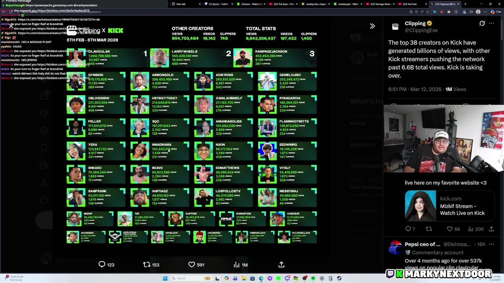This screenshot has width=504, height=283.
Task: Click the @ClippingExe handle
Action: (421, 30)
